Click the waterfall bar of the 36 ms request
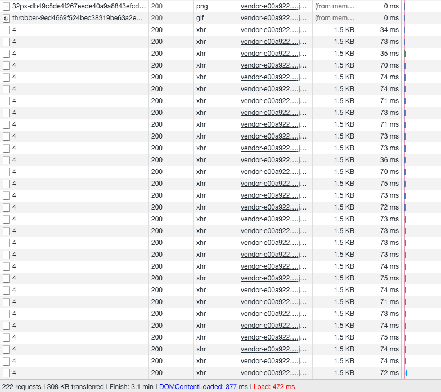This screenshot has height=392, width=441. pyautogui.click(x=405, y=160)
